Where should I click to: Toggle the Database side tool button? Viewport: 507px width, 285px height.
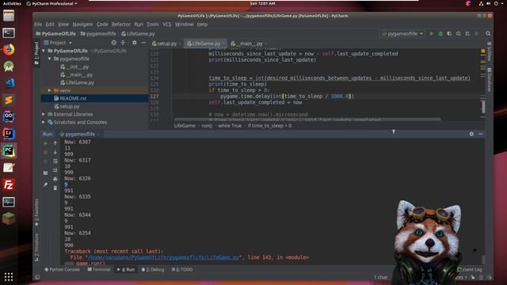489,79
